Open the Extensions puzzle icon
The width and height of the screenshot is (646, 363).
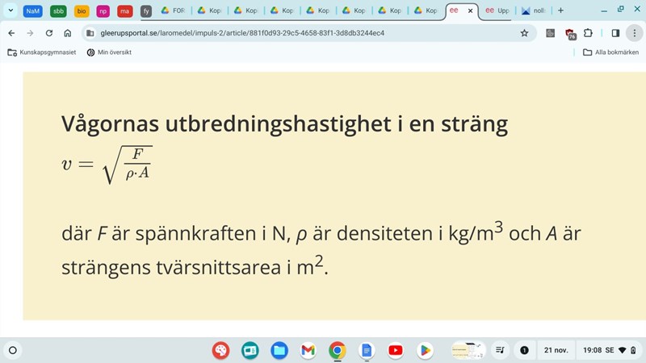pyautogui.click(x=588, y=33)
